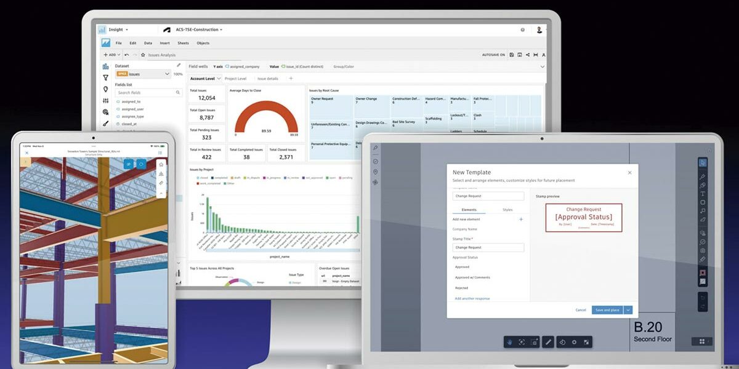Click the Cancel button in dialog
The height and width of the screenshot is (369, 739).
click(x=581, y=310)
